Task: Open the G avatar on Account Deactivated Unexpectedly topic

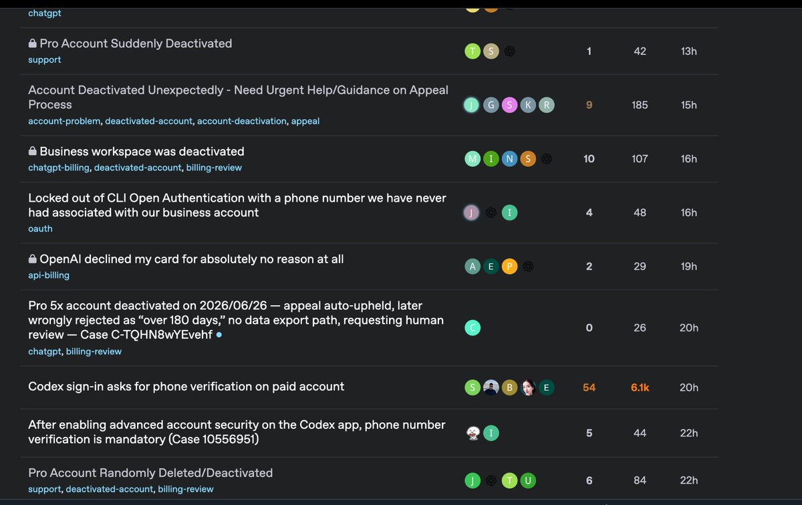Action: (x=491, y=105)
